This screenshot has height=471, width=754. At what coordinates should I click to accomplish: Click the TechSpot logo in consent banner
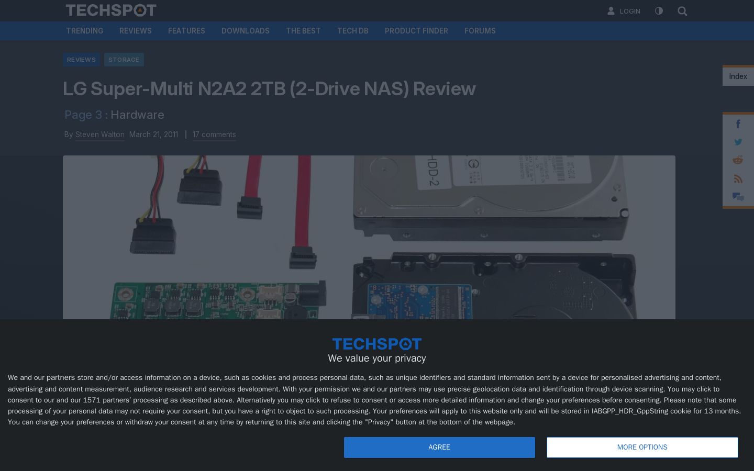[x=377, y=344]
